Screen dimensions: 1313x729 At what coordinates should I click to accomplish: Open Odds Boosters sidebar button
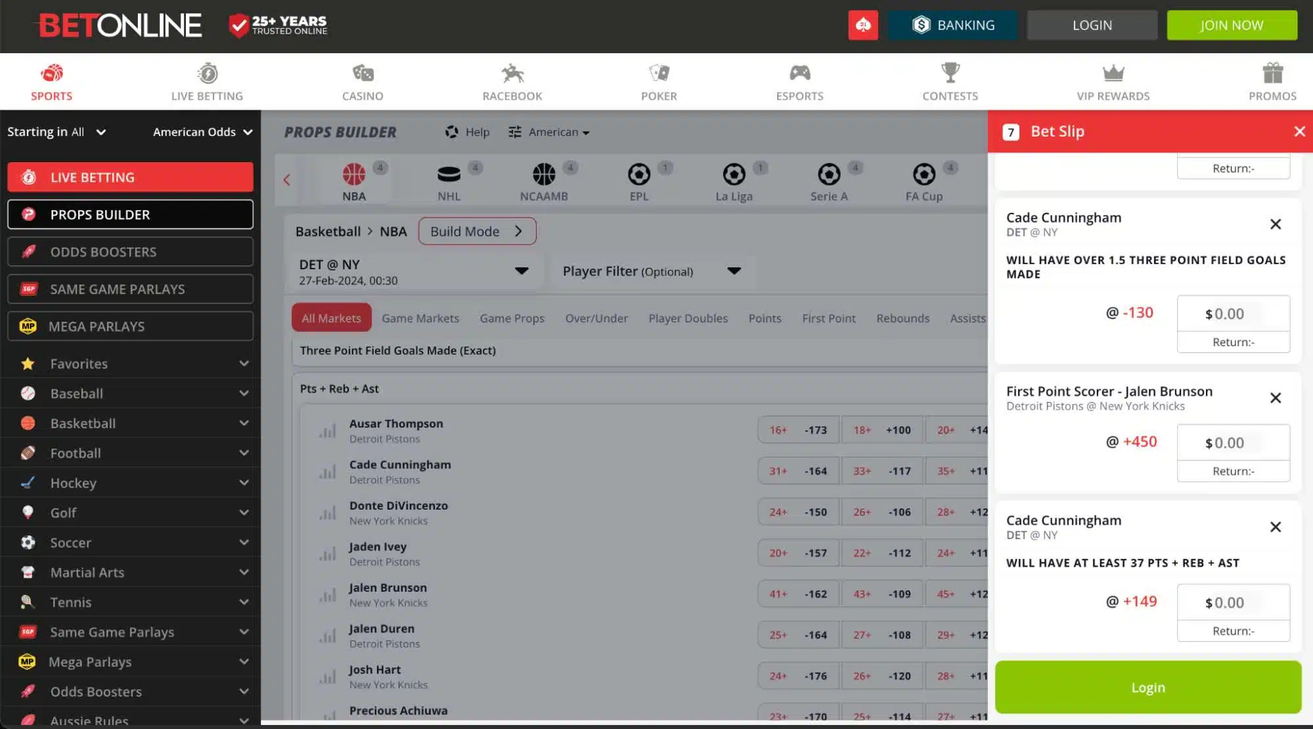pos(130,252)
